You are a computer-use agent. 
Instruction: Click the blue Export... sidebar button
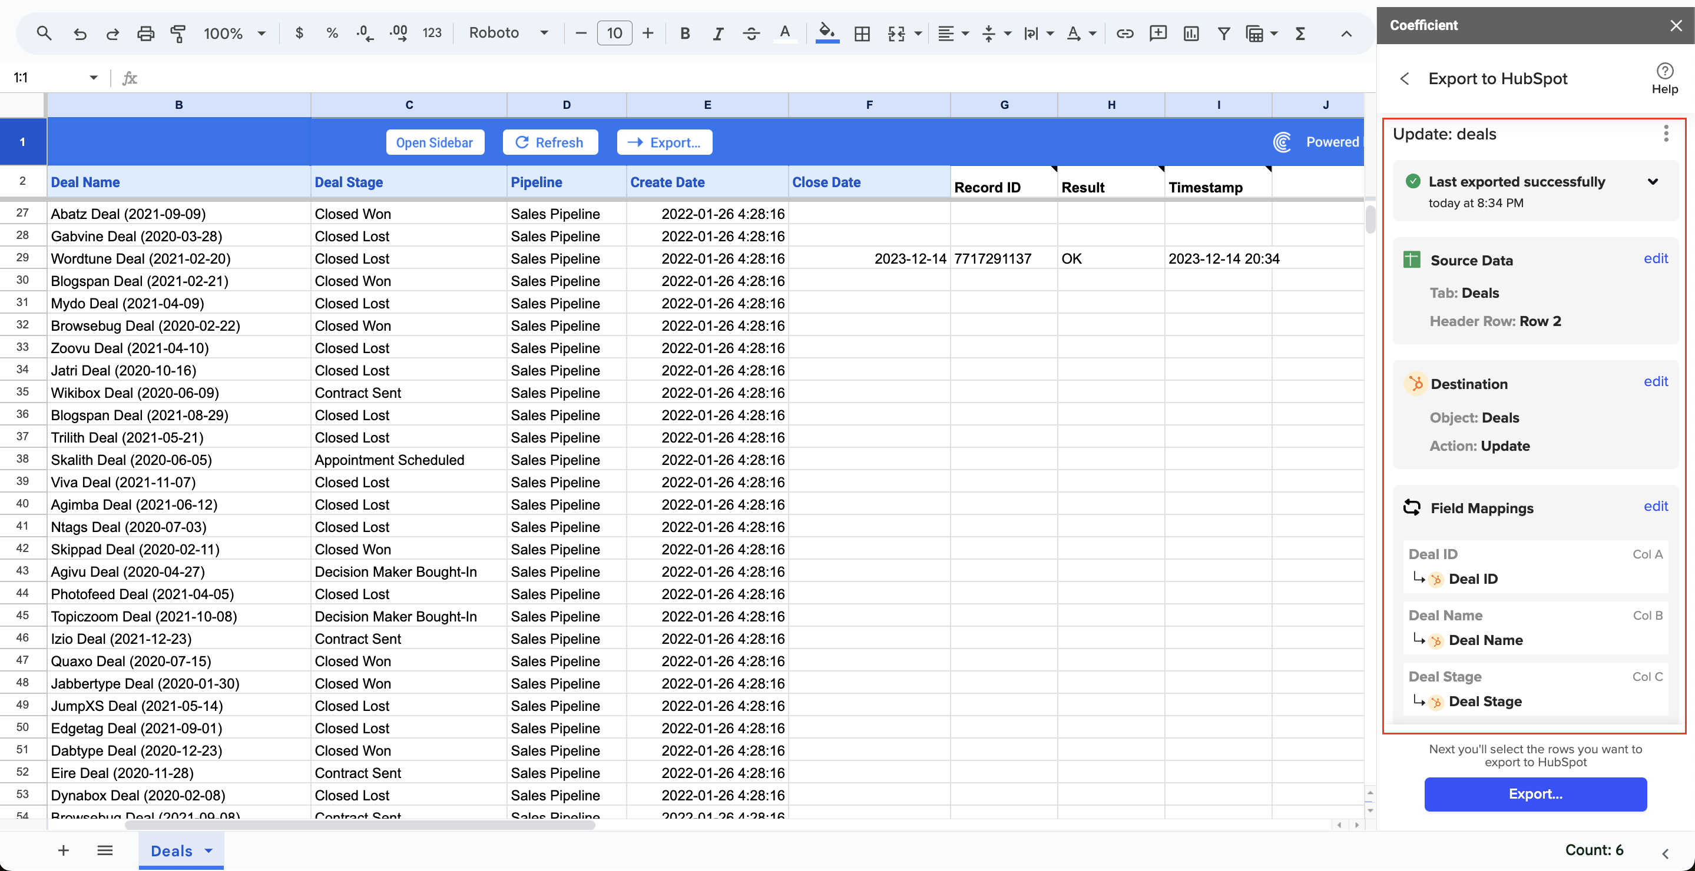[1535, 794]
